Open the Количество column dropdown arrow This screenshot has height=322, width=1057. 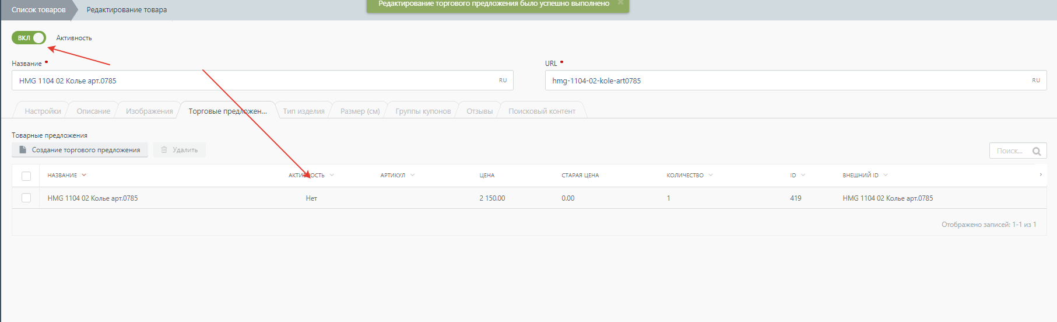click(711, 175)
